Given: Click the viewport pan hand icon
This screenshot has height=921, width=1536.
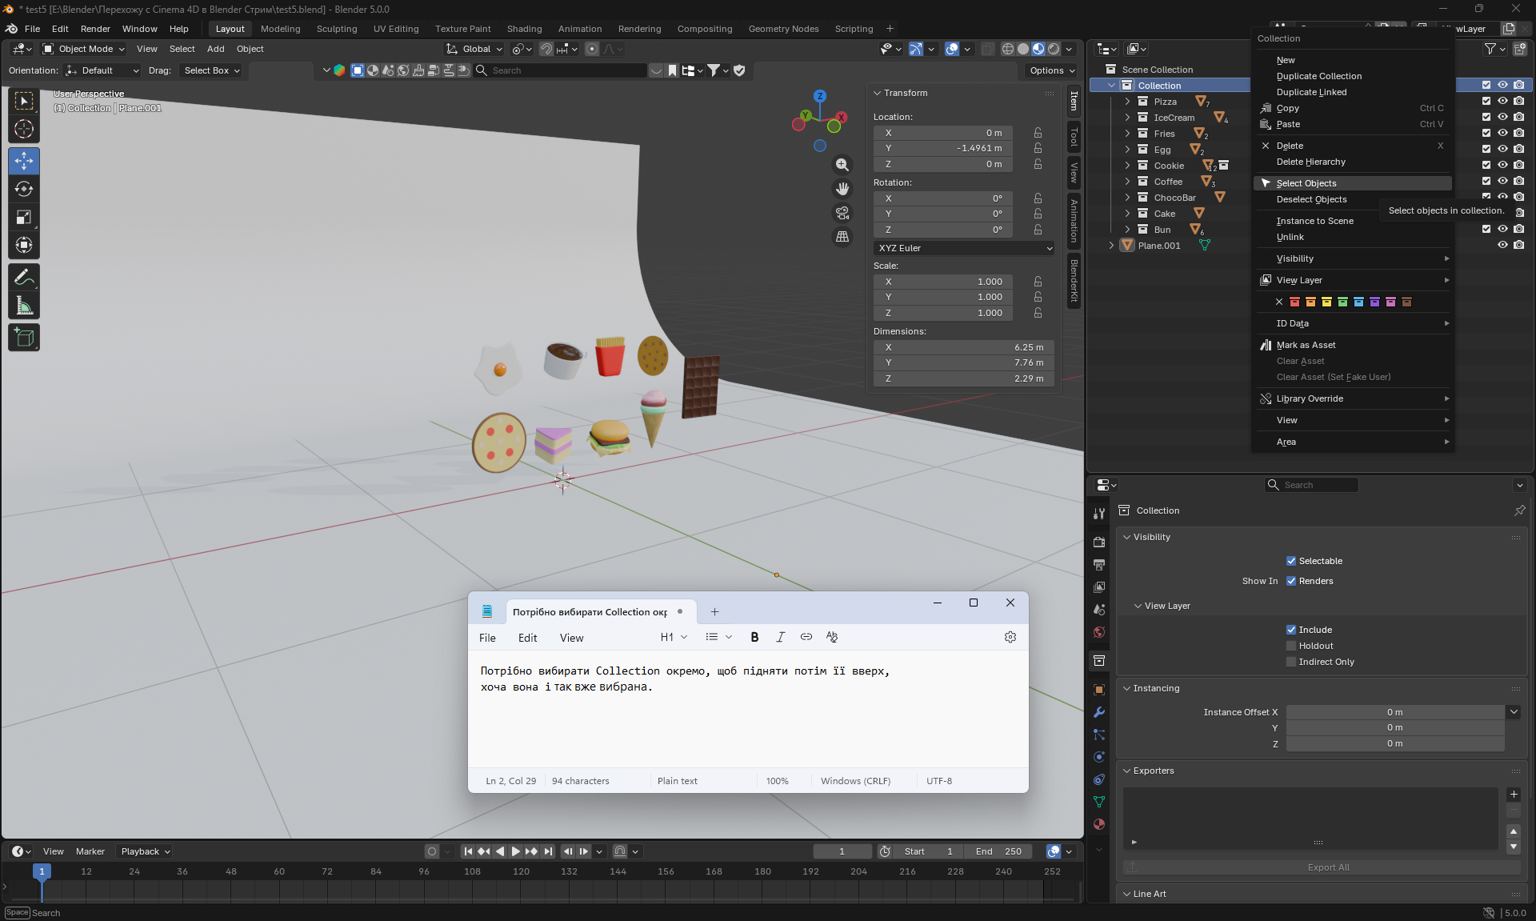Looking at the screenshot, I should (842, 189).
